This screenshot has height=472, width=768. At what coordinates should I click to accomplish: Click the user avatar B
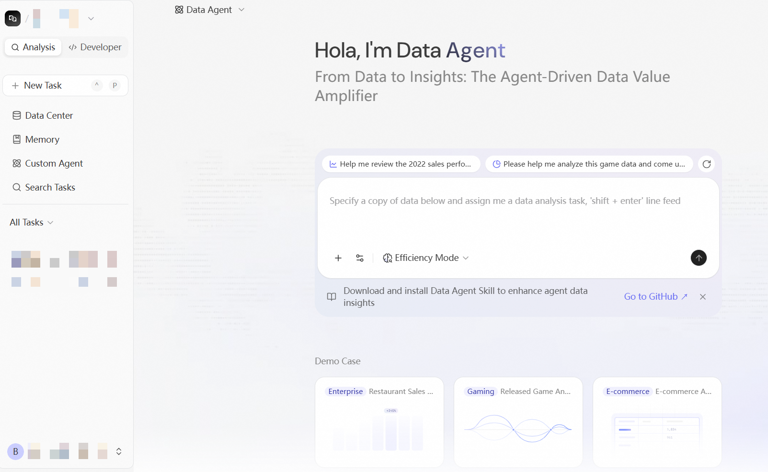pyautogui.click(x=15, y=451)
